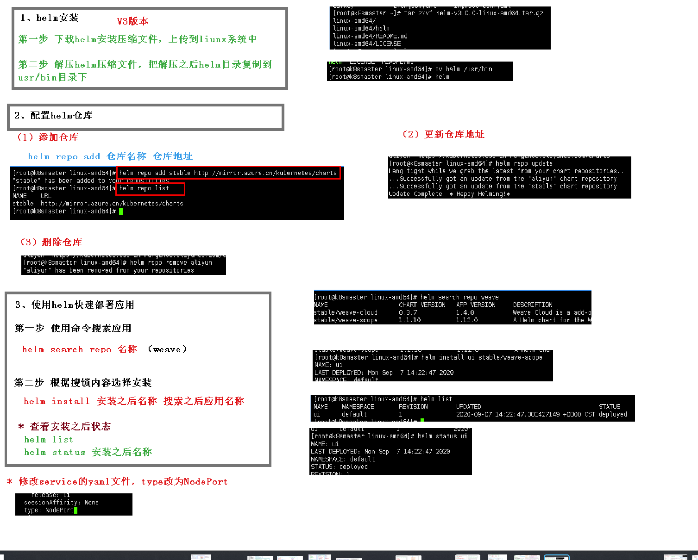Screen dimensions: 698x560
Task: Select the green note text 'helm list'
Action: coord(49,440)
